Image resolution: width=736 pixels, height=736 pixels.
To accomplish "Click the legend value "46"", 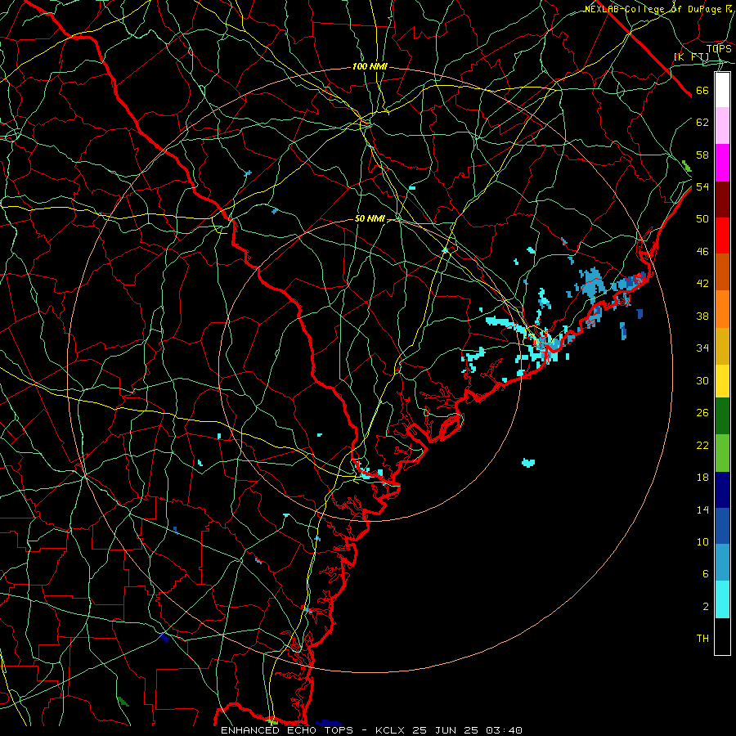I will point(702,252).
